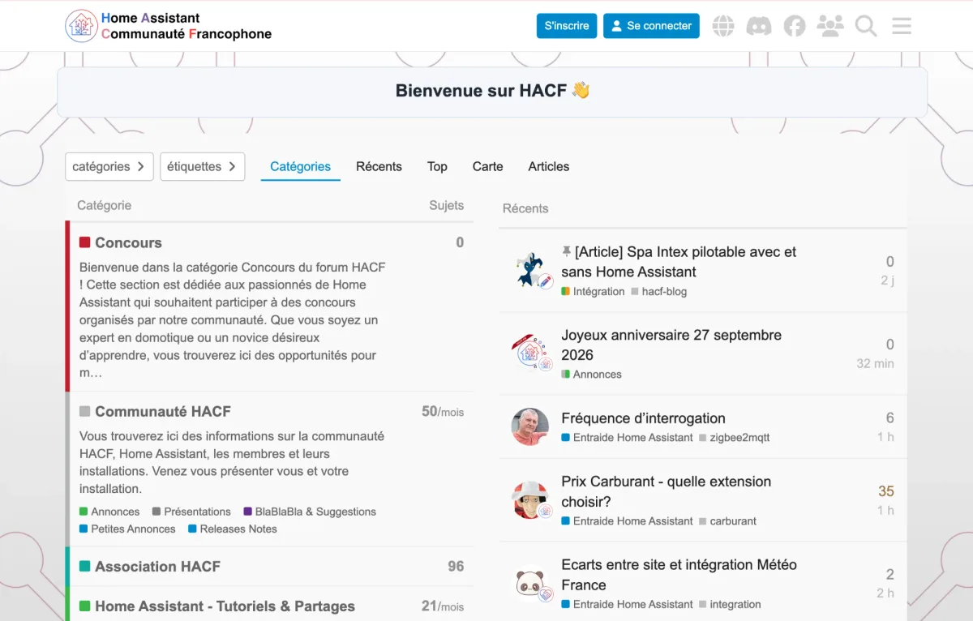Open Fréquence d'interrogation poster avatar
This screenshot has width=973, height=621.
coord(530,426)
